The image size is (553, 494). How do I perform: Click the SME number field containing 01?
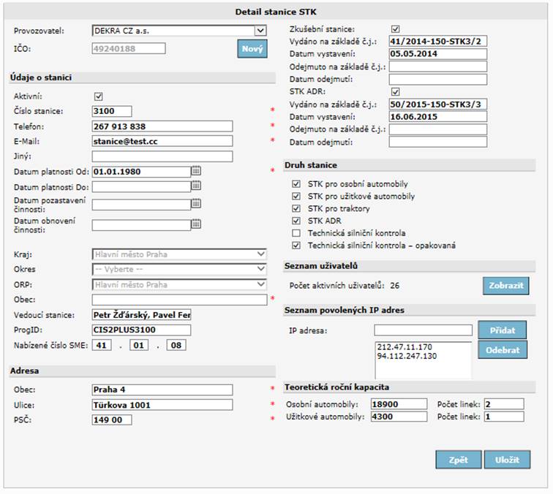139,345
